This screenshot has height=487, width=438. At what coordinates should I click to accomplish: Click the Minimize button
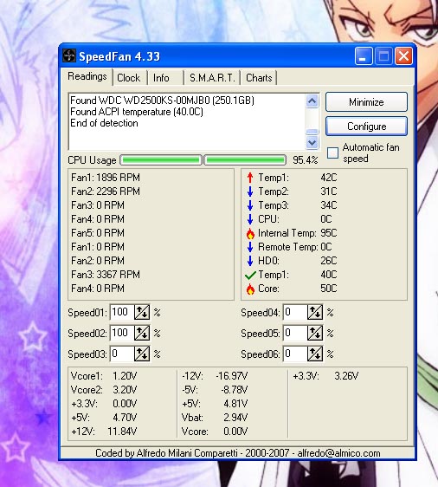coord(366,102)
